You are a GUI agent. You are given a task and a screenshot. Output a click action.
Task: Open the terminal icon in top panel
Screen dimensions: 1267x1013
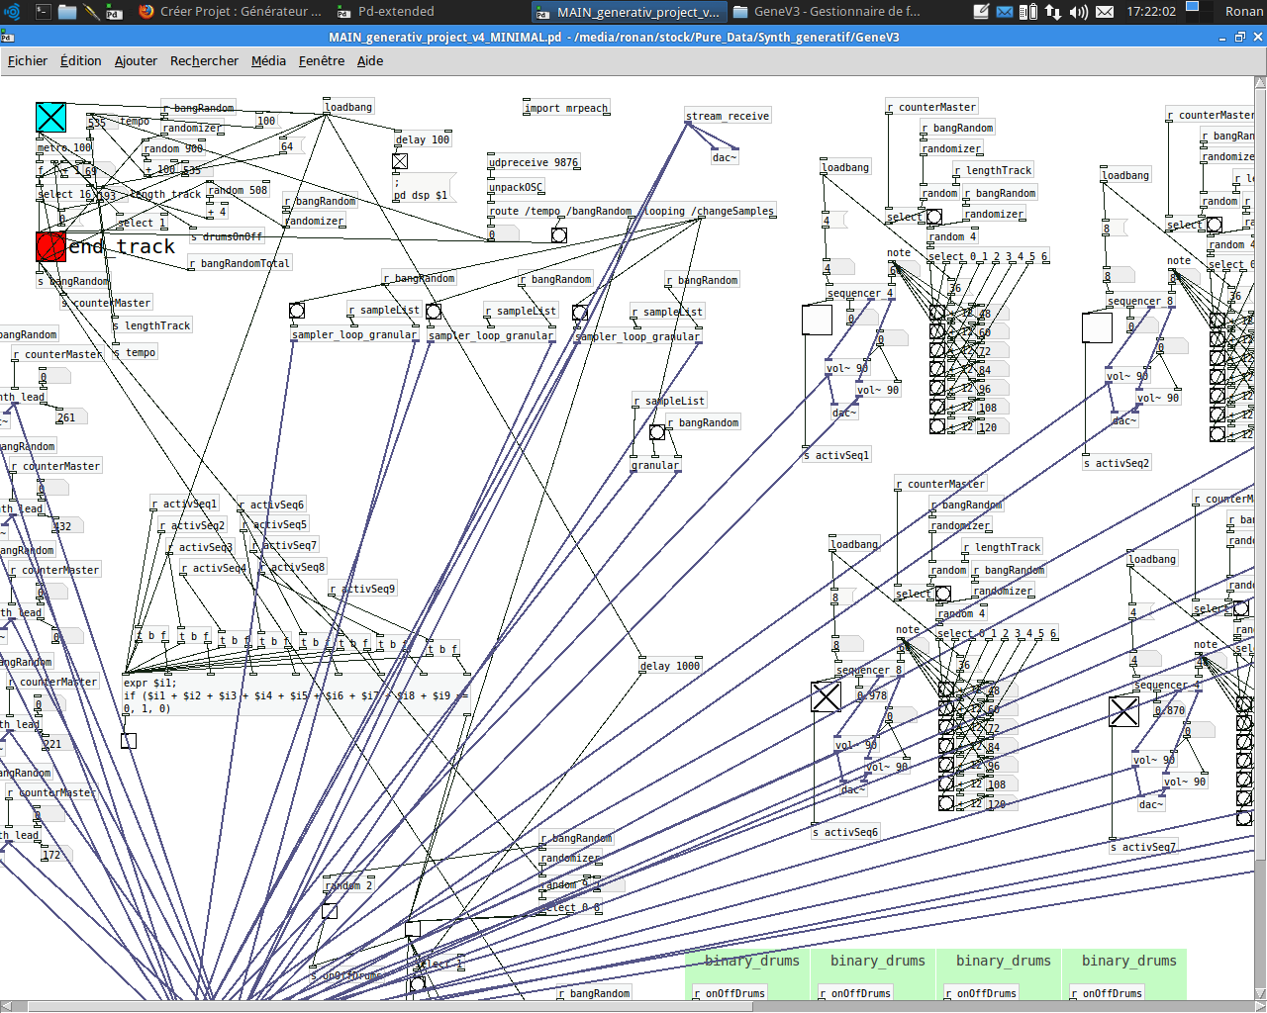43,12
